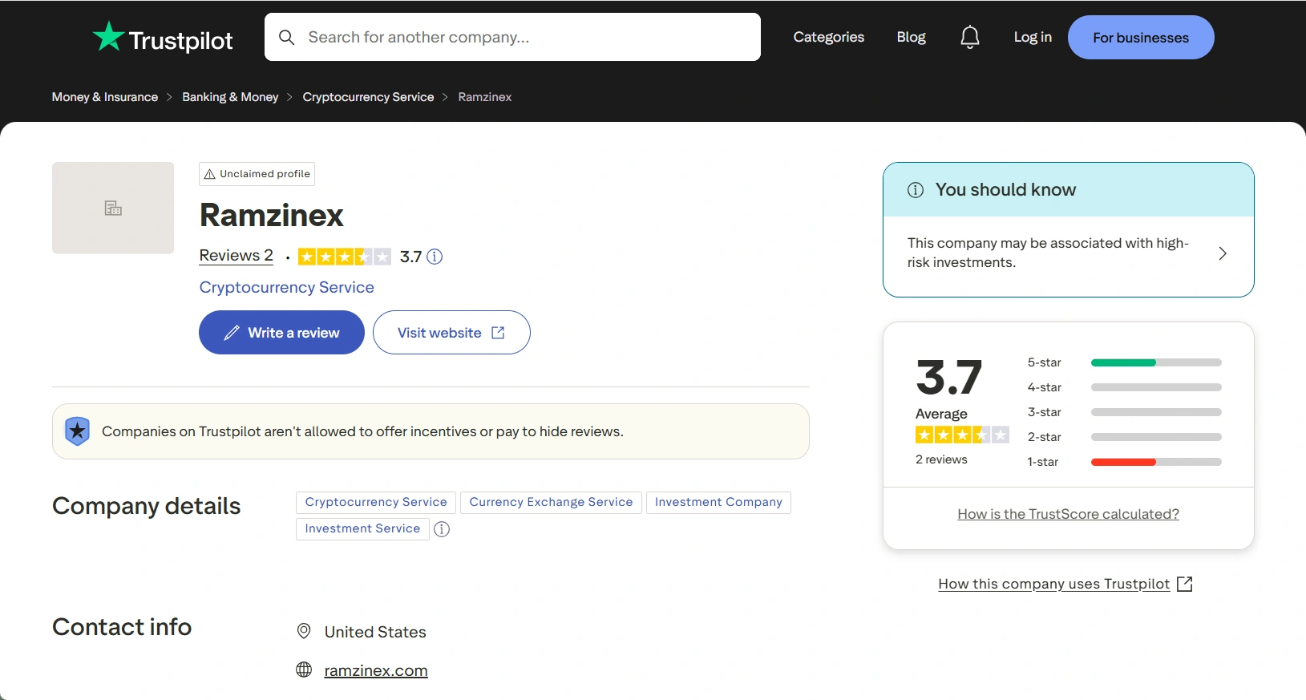Screen dimensions: 1306x700
Task: Click the star rating under Average
Action: 962,435
